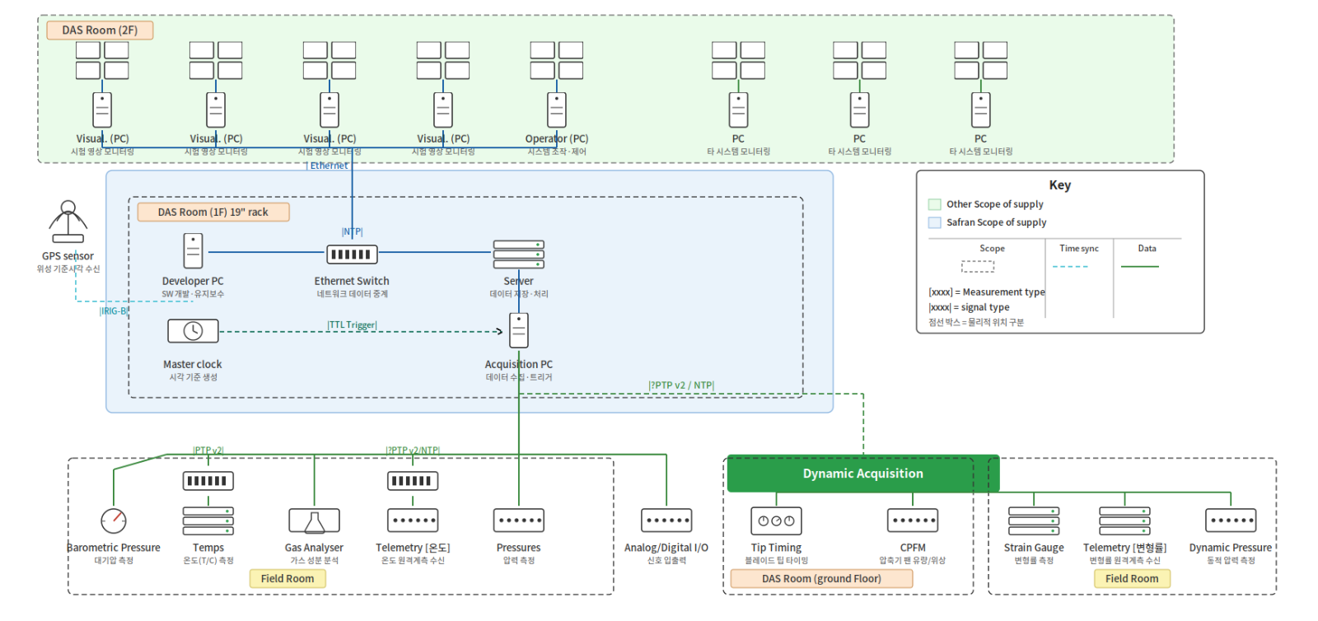This screenshot has width=1318, height=621.
Task: Click the green Dynamic Acquisition header
Action: click(x=863, y=474)
